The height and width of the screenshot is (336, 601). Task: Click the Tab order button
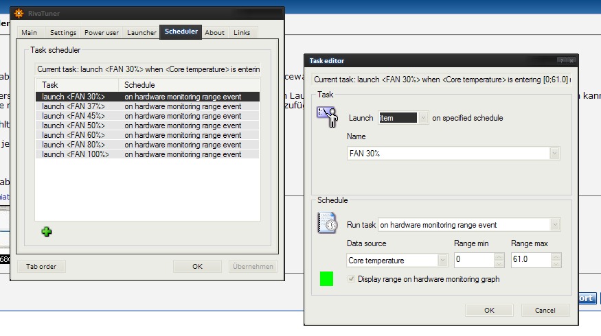(x=41, y=266)
